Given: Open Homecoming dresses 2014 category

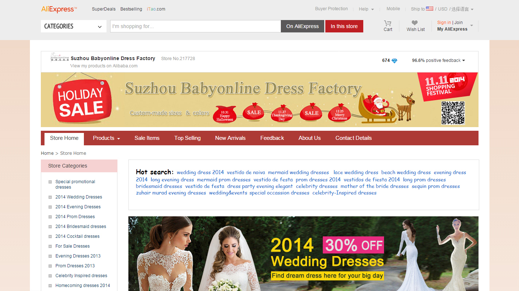Looking at the screenshot, I should [83, 286].
